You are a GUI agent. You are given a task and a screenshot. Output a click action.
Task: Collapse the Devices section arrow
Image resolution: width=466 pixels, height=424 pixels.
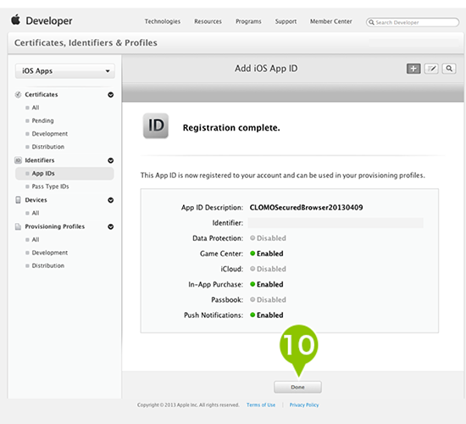pyautogui.click(x=110, y=200)
